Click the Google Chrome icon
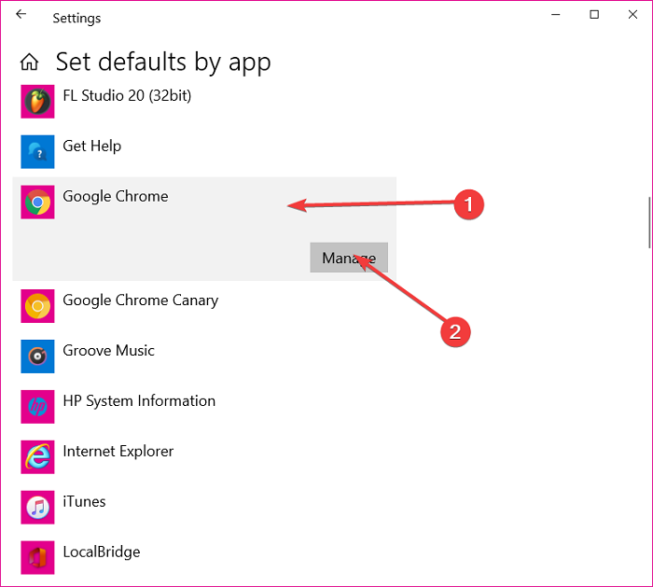 [x=37, y=202]
